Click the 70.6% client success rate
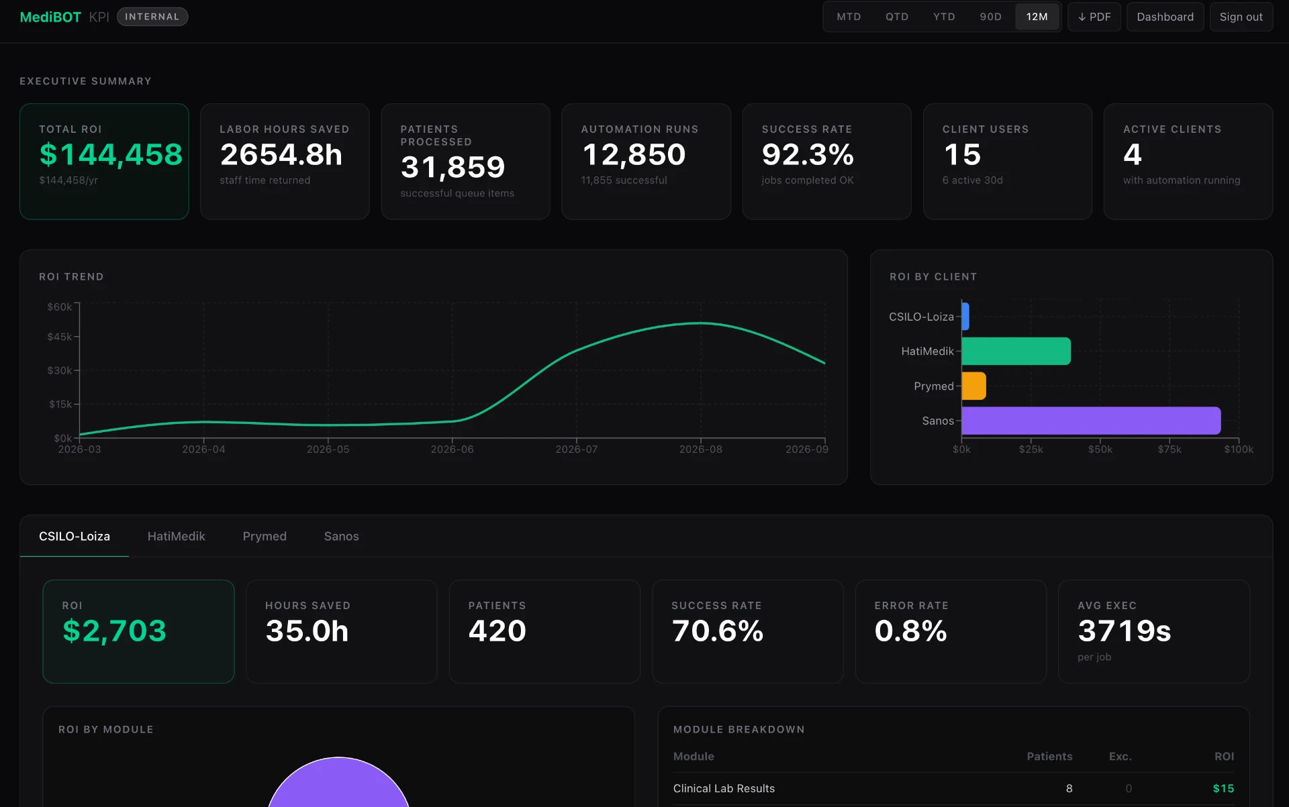The height and width of the screenshot is (807, 1289). point(717,631)
